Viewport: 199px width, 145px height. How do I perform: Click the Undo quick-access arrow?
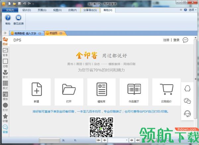pos(25,4)
